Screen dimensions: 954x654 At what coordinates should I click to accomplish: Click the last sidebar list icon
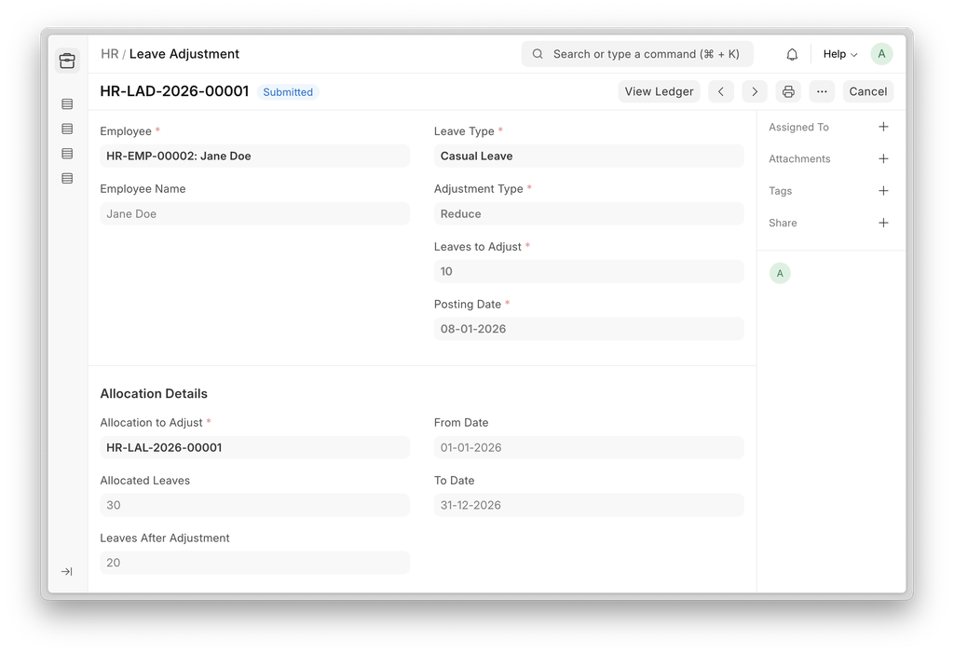[x=67, y=178]
